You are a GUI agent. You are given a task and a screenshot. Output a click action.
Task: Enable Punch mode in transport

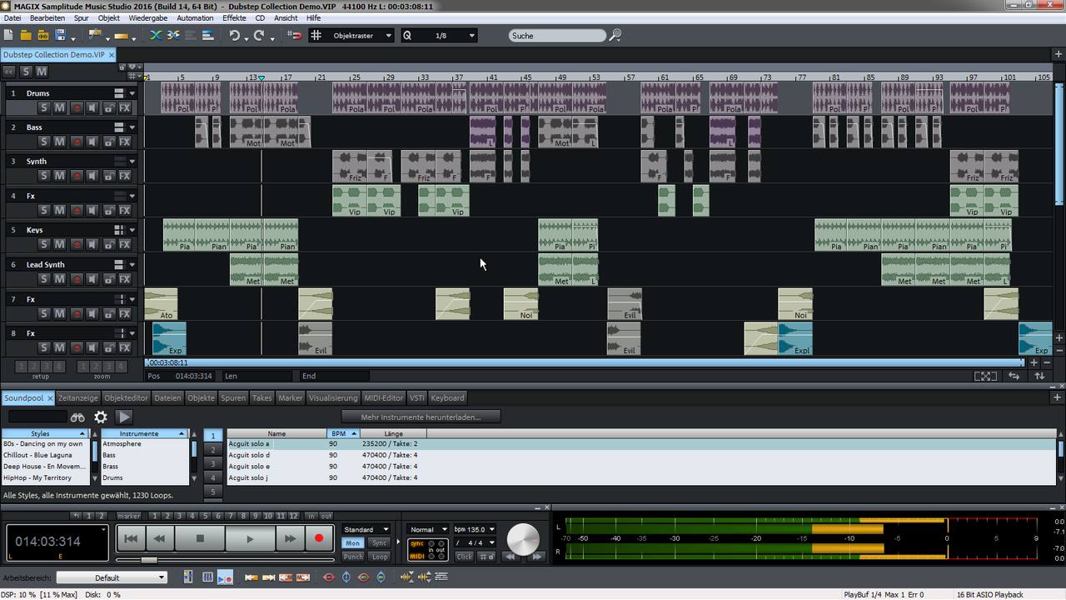pos(353,557)
